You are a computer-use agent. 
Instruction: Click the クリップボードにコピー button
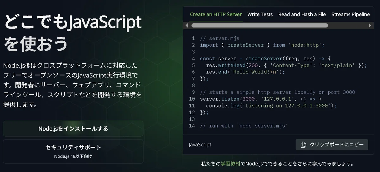pos(332,145)
